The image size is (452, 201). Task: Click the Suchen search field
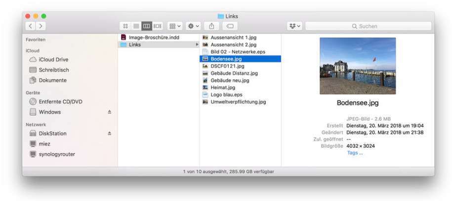point(369,26)
